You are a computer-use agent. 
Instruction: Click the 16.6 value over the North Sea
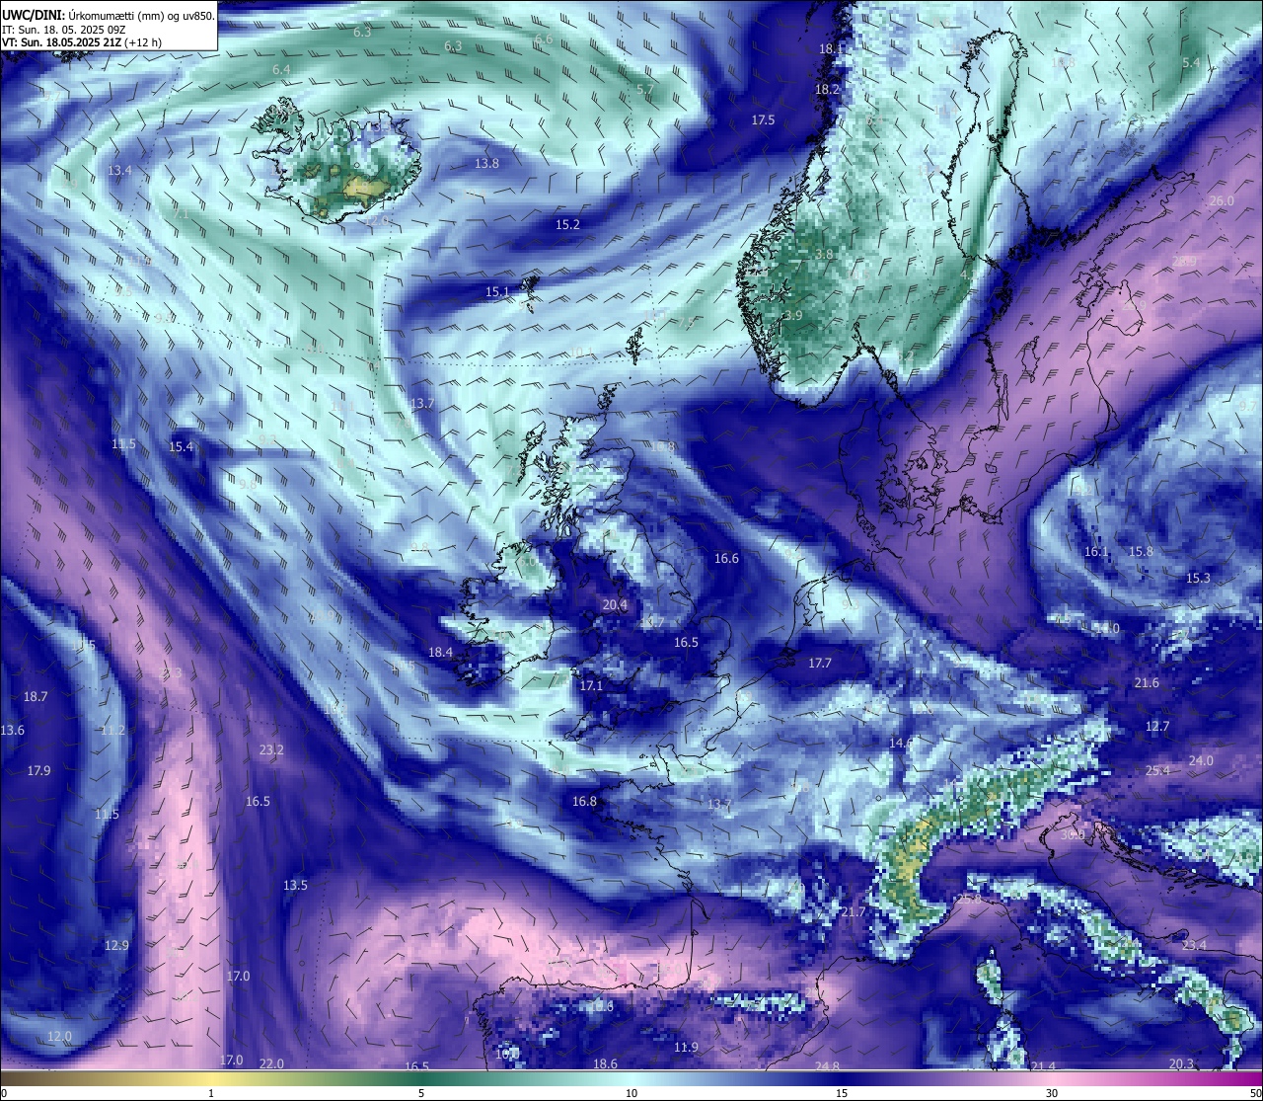(x=726, y=560)
